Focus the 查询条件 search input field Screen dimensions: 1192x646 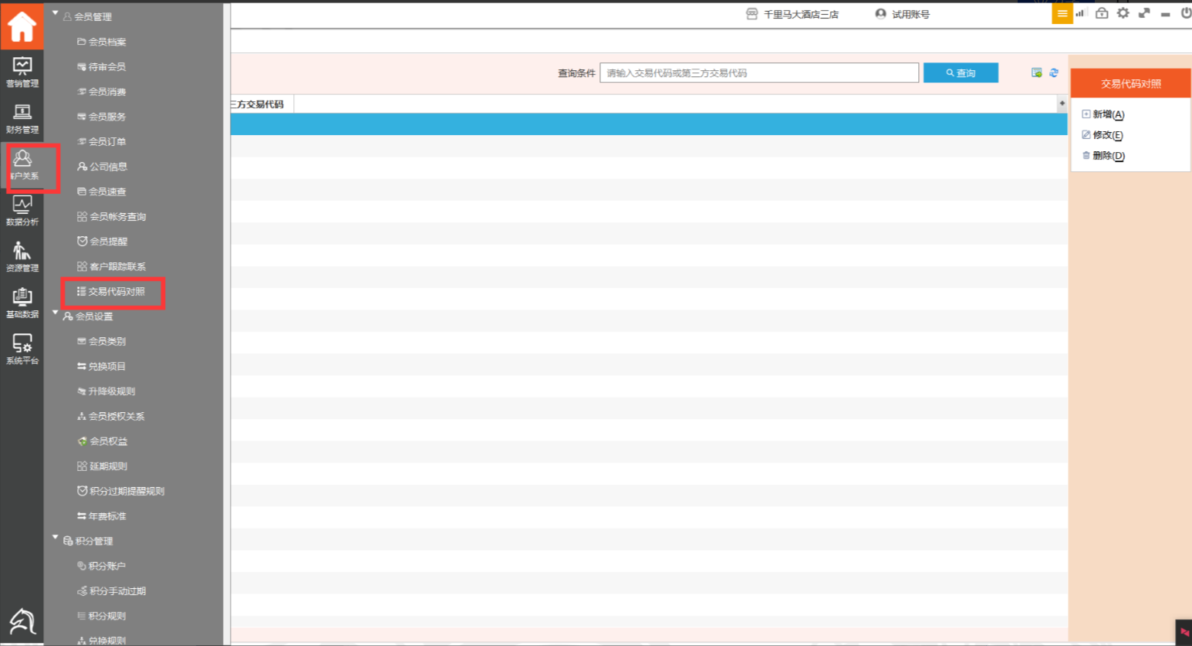pos(758,73)
